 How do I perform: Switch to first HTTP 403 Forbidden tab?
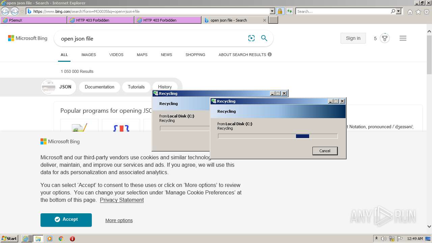(101, 20)
